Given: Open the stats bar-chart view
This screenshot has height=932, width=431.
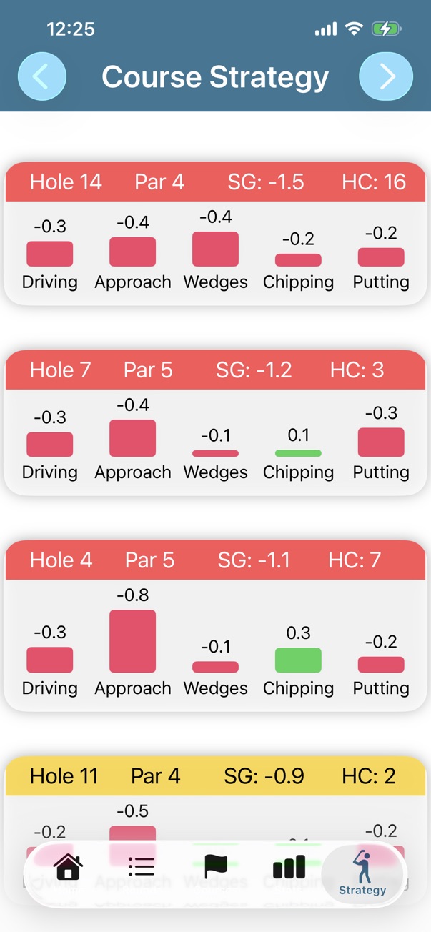Looking at the screenshot, I should 289,866.
